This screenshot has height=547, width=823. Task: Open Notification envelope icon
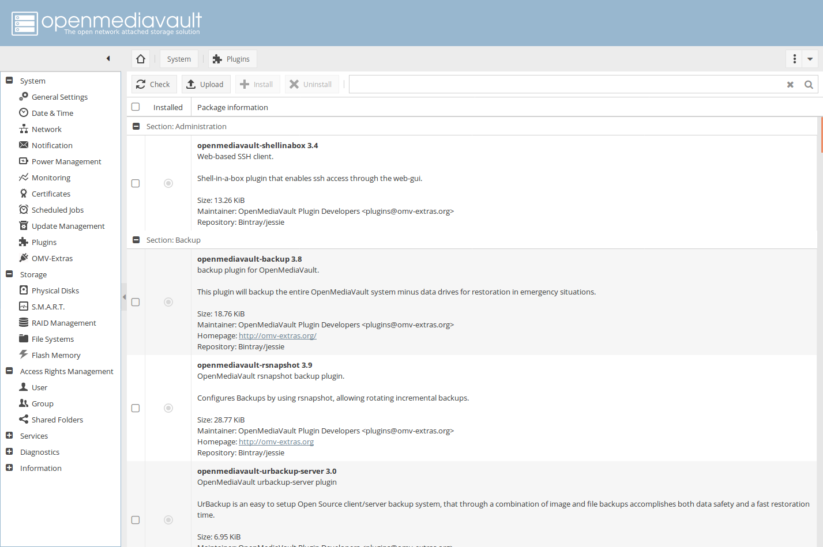click(24, 145)
